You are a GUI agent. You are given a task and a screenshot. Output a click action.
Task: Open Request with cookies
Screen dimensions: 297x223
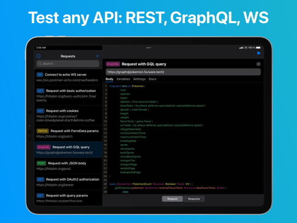click(68, 115)
